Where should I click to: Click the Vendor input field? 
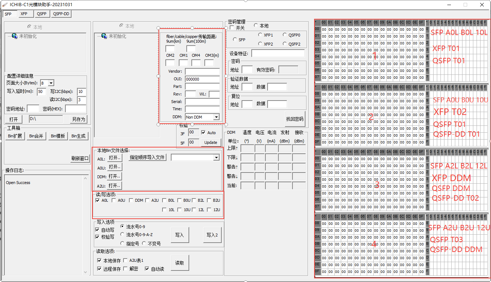(x=202, y=72)
